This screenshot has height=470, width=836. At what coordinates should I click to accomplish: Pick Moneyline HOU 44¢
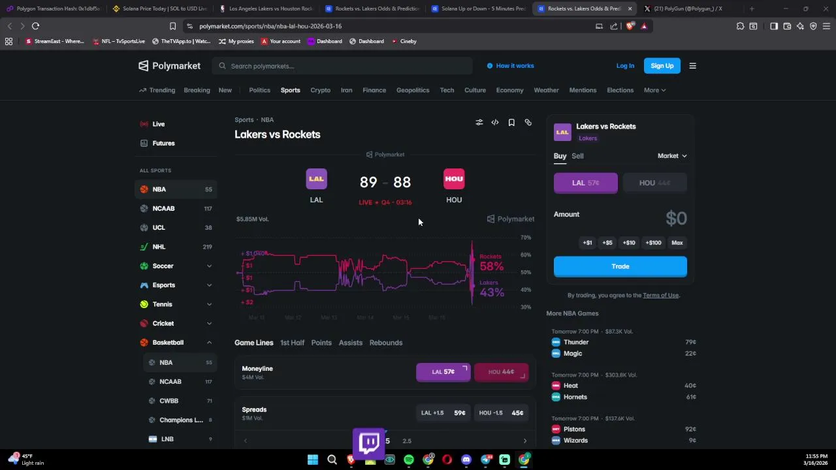(502, 372)
